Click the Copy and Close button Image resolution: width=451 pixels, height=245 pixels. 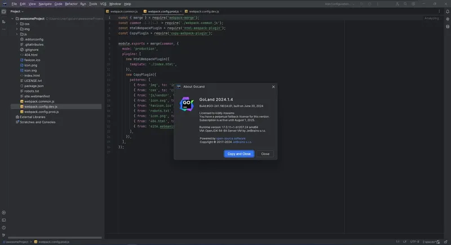tap(239, 154)
